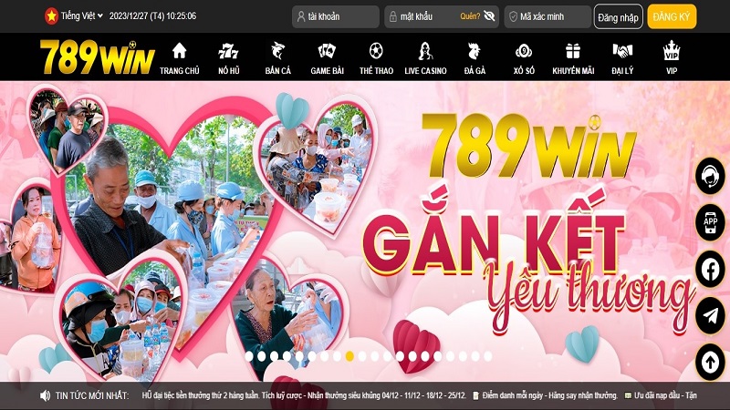
Task: Open the Facebook icon link
Action: 710,269
